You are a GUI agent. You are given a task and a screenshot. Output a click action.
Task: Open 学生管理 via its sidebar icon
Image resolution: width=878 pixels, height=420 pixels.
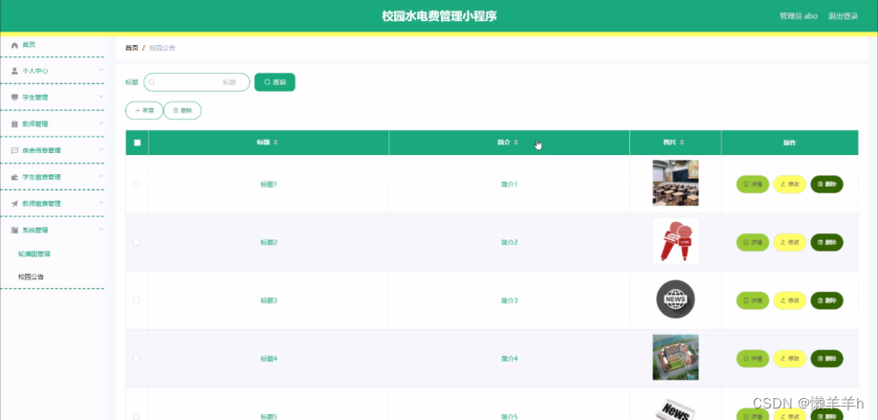coord(14,98)
